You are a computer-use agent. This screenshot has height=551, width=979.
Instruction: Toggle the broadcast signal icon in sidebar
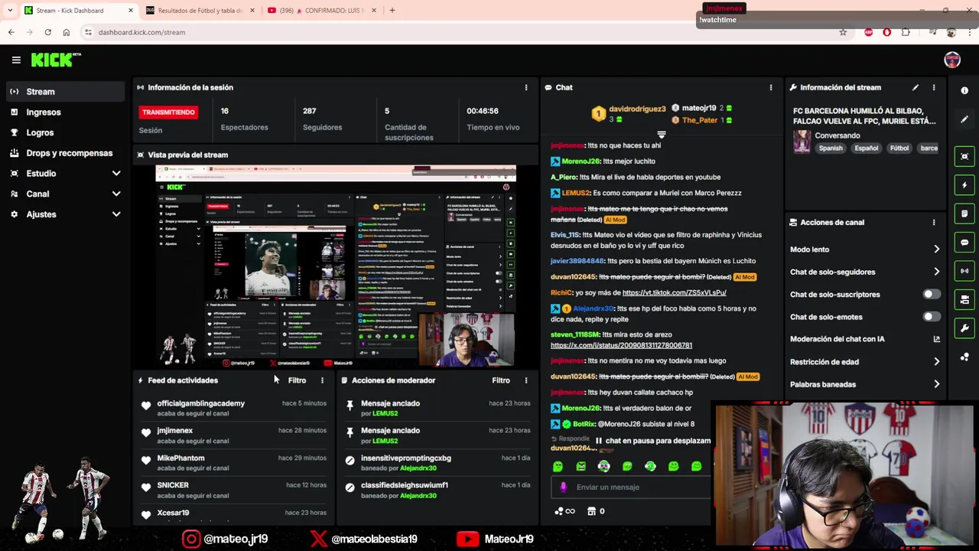pyautogui.click(x=964, y=271)
